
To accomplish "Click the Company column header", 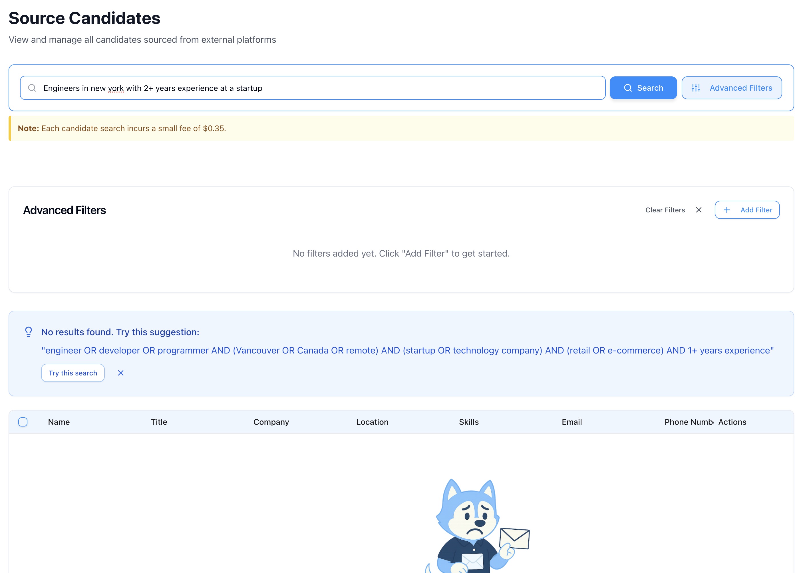I will pyautogui.click(x=271, y=422).
